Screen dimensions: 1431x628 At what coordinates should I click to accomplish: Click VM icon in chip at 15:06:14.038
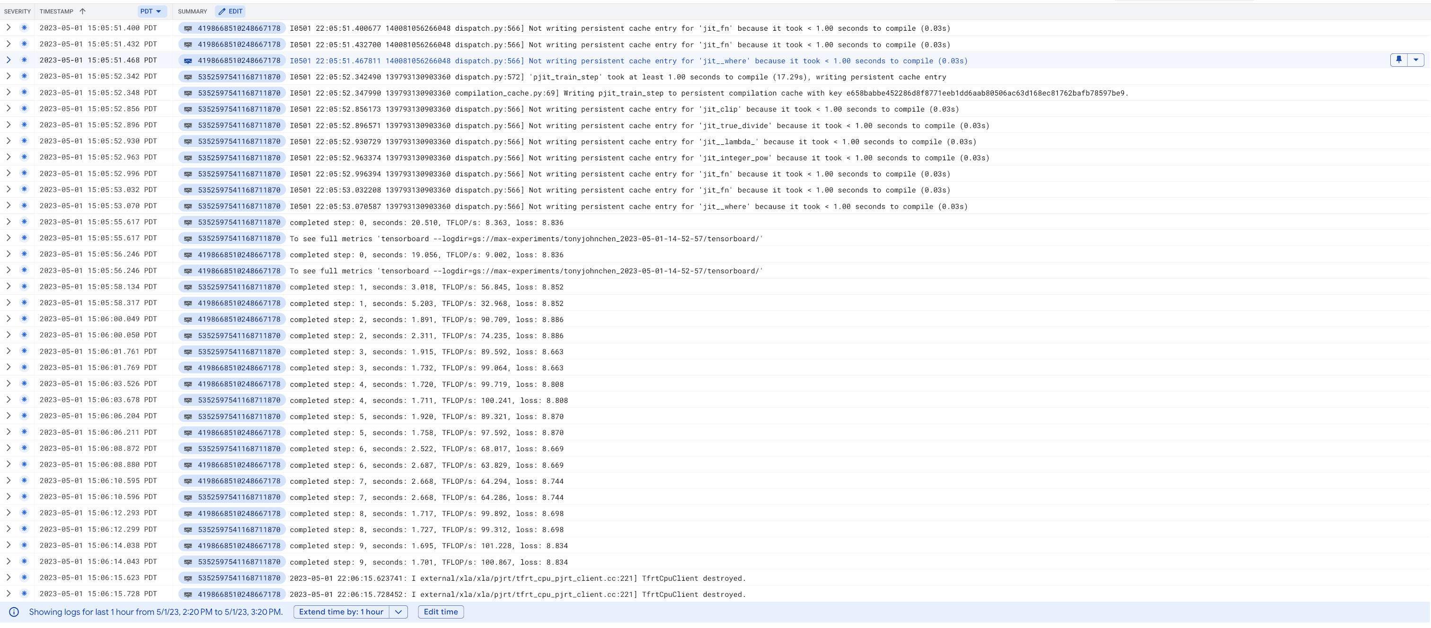tap(188, 546)
